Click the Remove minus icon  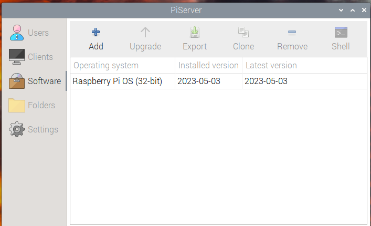point(292,32)
